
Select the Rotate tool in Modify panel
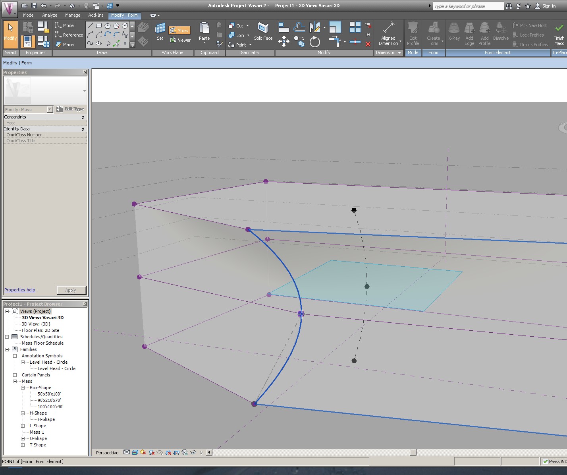point(314,42)
